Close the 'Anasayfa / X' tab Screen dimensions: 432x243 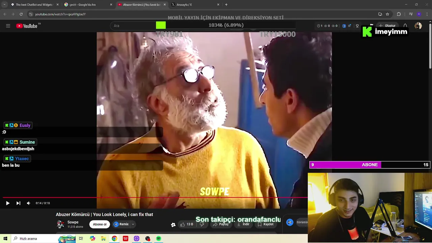[x=218, y=5]
